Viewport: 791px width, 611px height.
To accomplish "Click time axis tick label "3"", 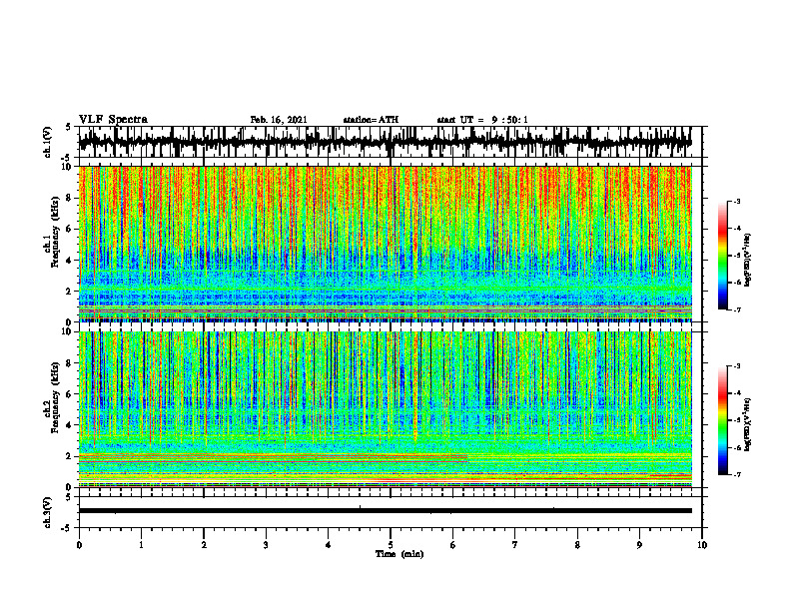I will click(266, 545).
